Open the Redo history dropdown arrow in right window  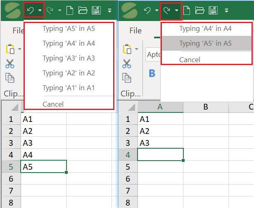click(177, 10)
